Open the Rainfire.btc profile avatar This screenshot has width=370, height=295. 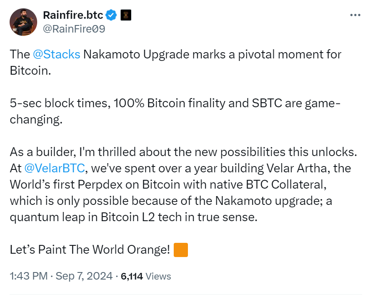pos(23,22)
